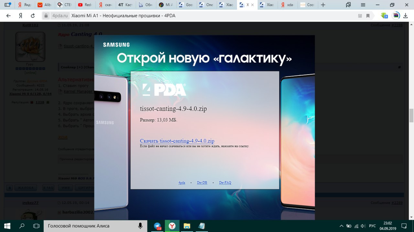
Task: Click the ИМЯ button under the post
Action: point(66,188)
